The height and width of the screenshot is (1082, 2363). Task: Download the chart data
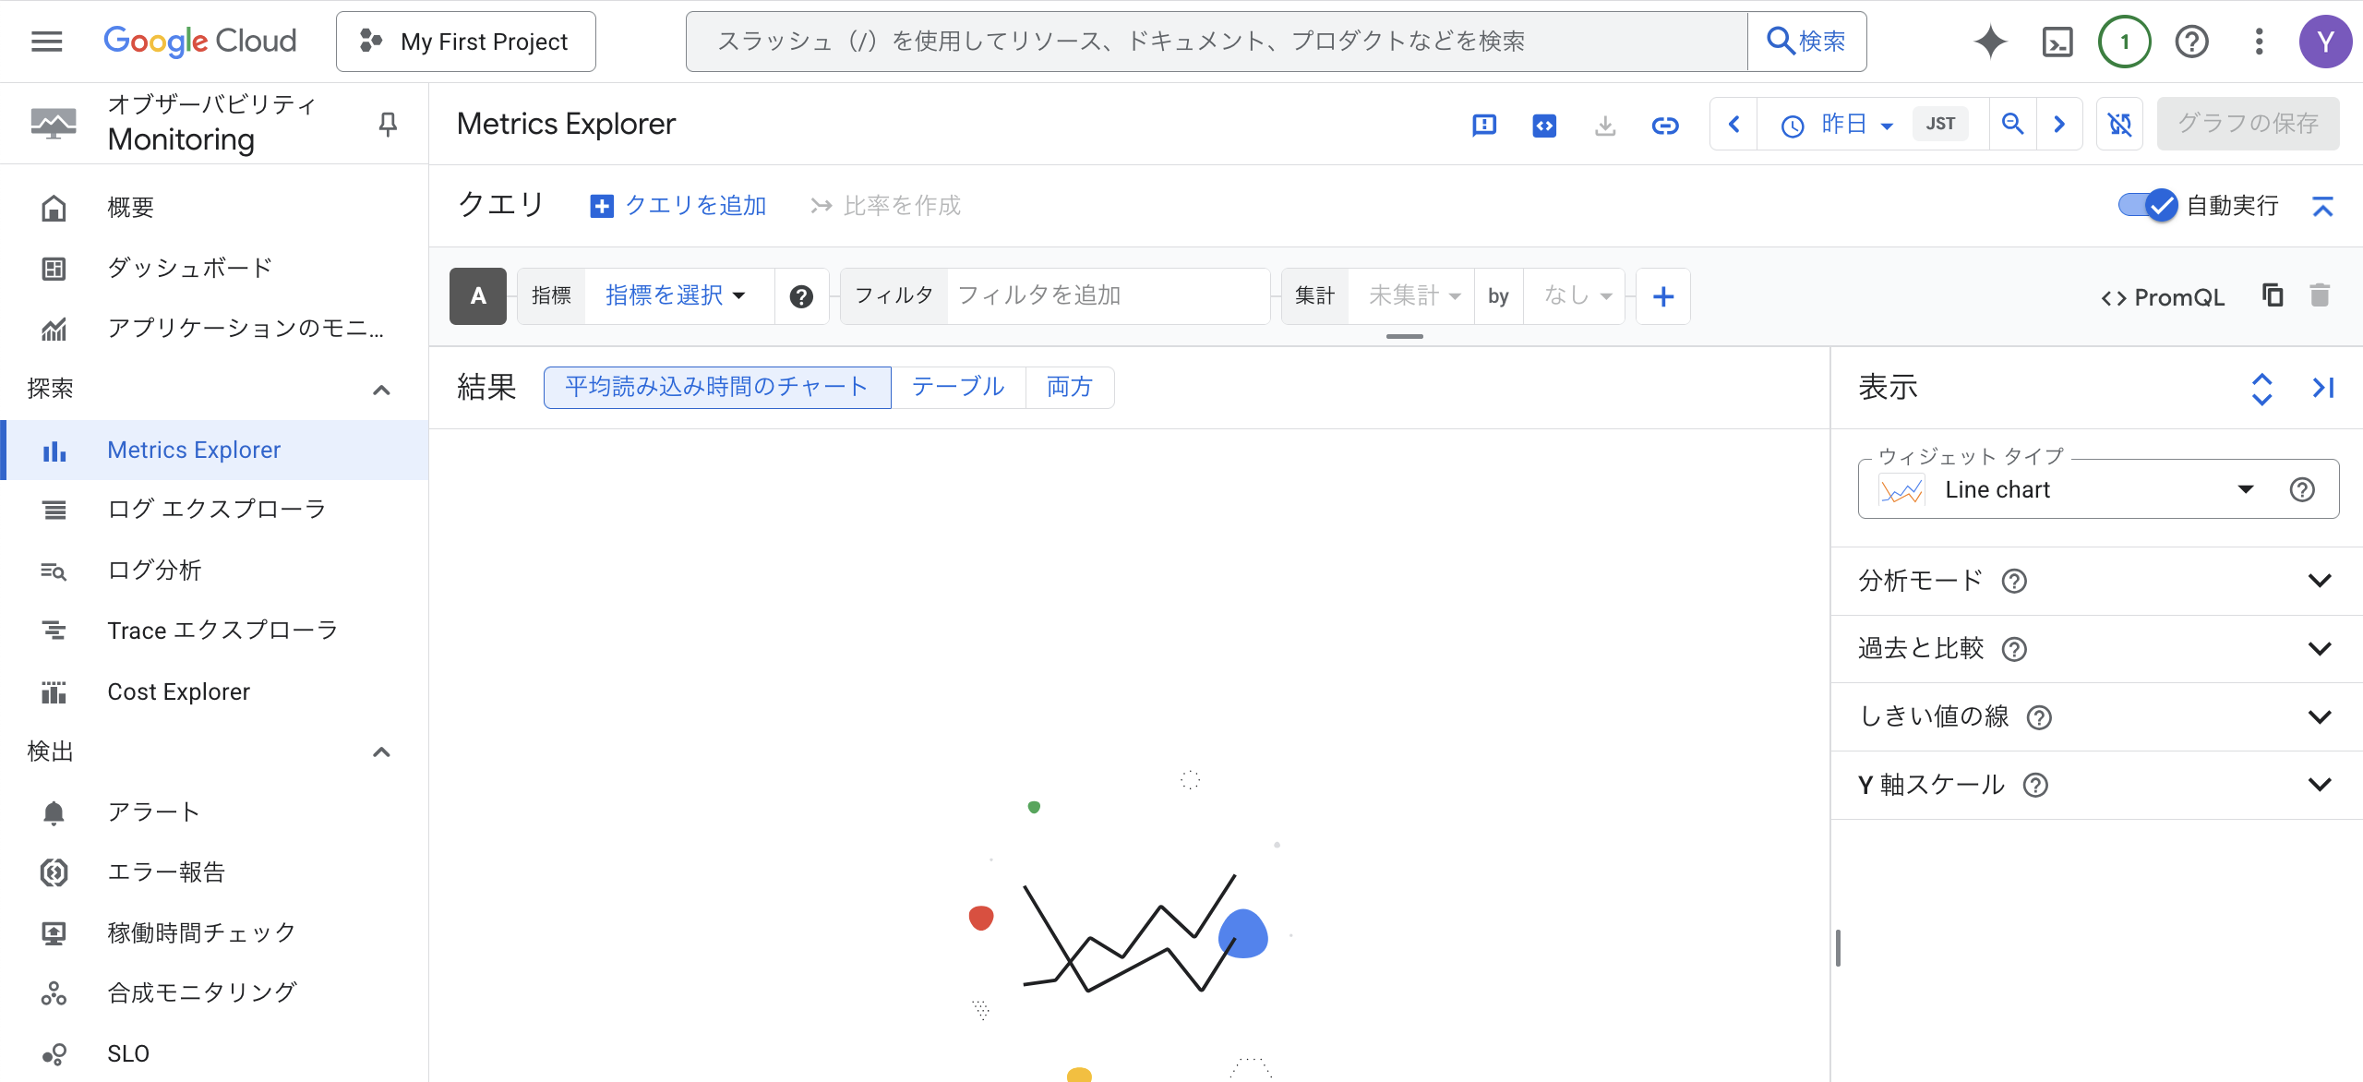click(1605, 125)
